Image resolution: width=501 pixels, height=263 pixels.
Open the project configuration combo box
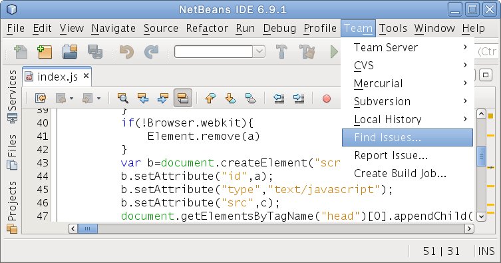[220, 51]
